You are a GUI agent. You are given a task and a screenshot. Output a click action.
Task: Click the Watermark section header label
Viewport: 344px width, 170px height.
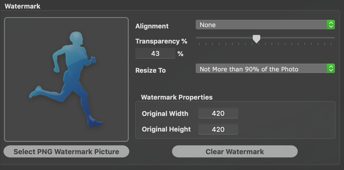22,6
